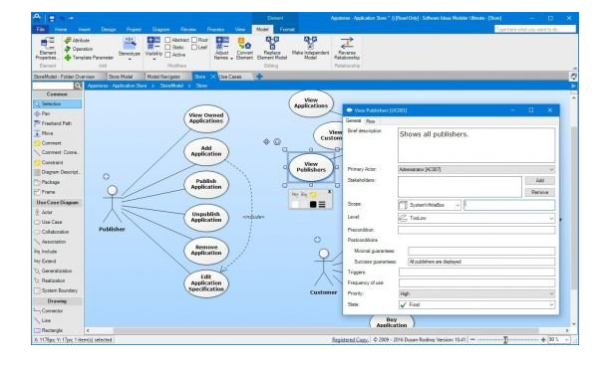Select the Use Case tool
Viewport: 612px width, 367px height.
[58, 222]
